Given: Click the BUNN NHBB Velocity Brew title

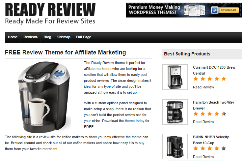Looking at the screenshot, I should [x=211, y=140].
